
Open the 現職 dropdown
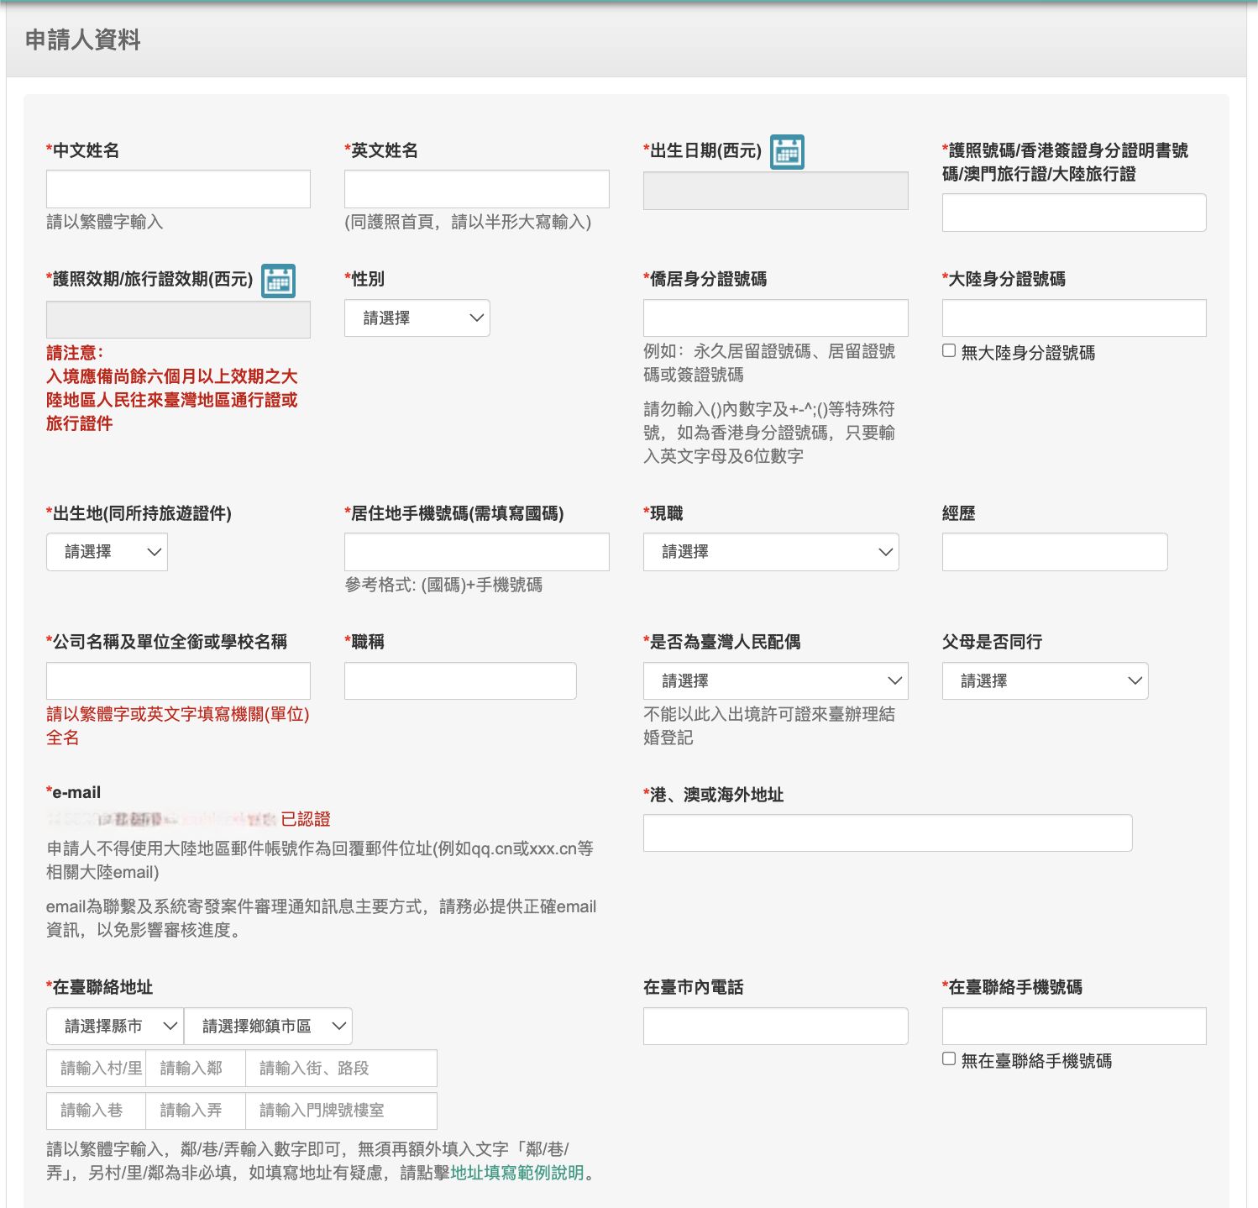pos(770,552)
